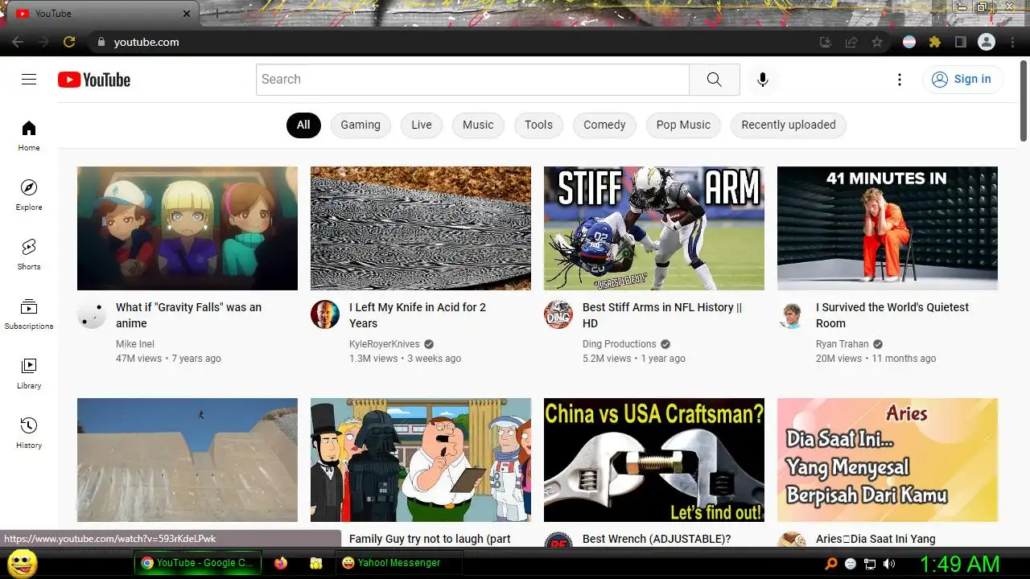Click the share page icon in address bar
This screenshot has width=1030, height=579.
(x=851, y=42)
